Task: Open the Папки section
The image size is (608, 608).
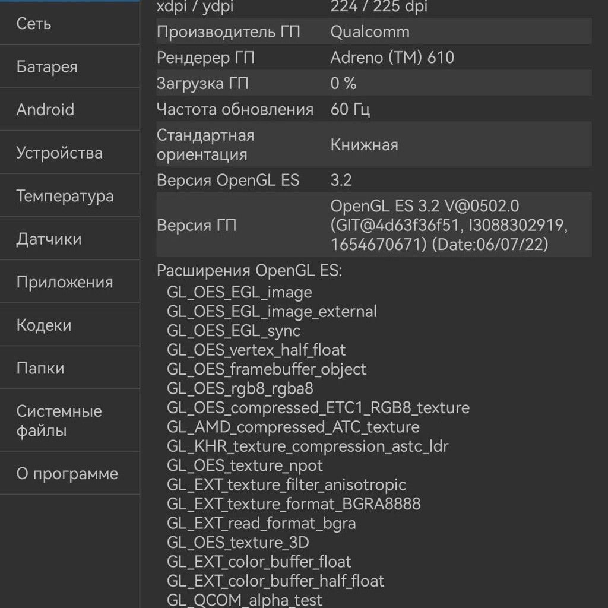Action: pos(70,368)
